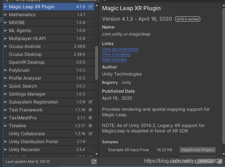Expand TextMeshPro versions

(x=6, y=118)
